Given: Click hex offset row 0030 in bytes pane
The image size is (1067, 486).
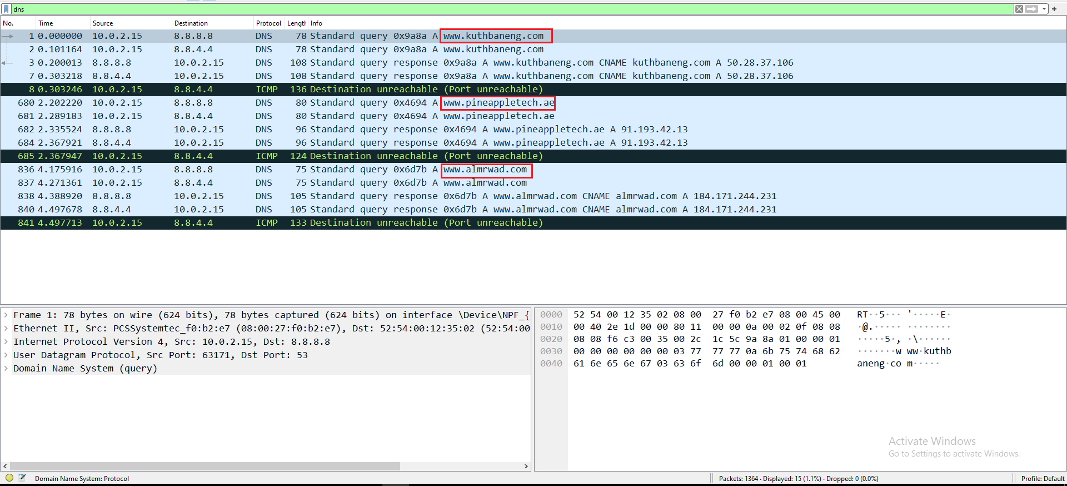Looking at the screenshot, I should (551, 351).
